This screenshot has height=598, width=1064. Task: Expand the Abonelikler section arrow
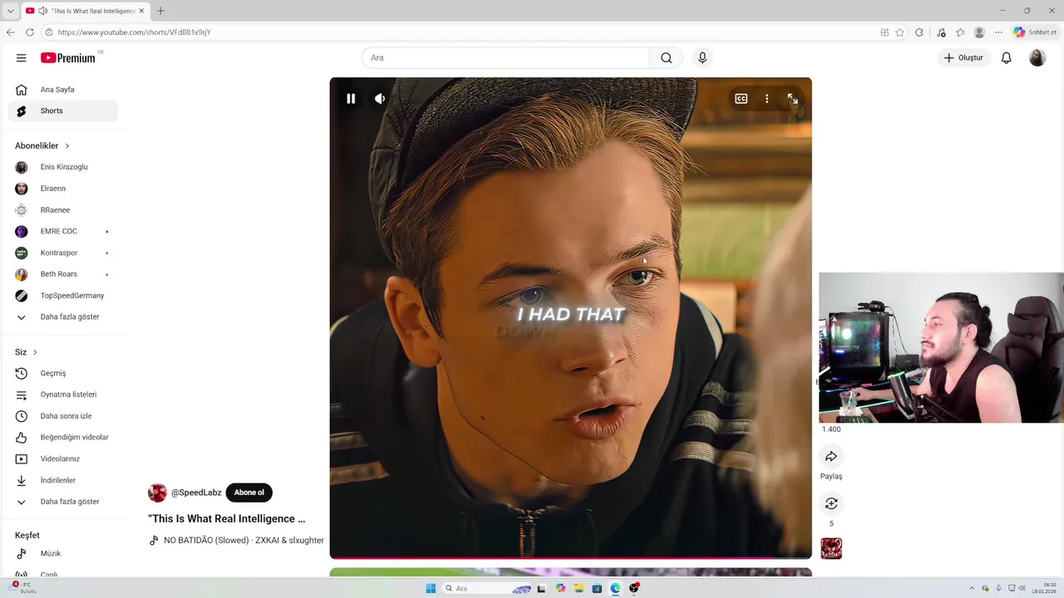tap(67, 146)
